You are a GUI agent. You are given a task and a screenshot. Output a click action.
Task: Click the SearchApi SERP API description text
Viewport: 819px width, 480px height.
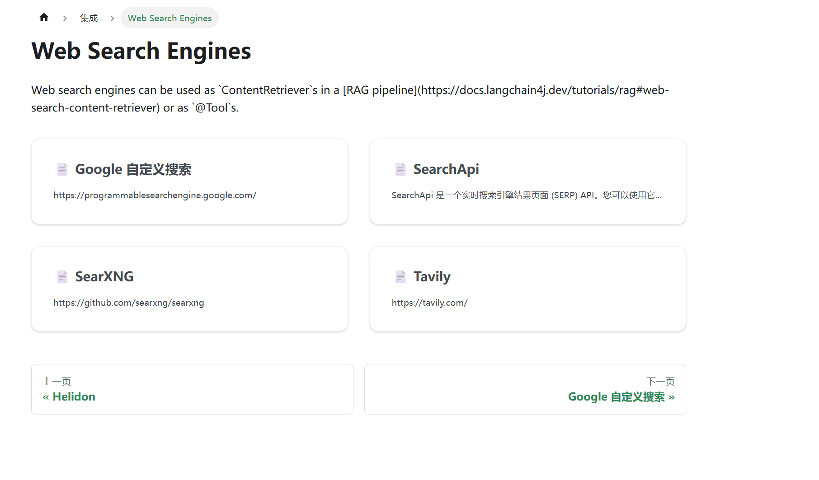click(x=527, y=195)
